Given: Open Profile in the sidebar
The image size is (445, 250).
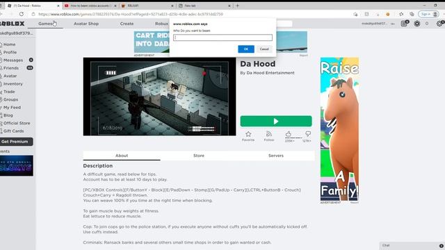Looking at the screenshot, I should (10, 53).
